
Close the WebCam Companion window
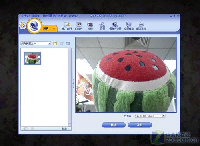pos(178,16)
